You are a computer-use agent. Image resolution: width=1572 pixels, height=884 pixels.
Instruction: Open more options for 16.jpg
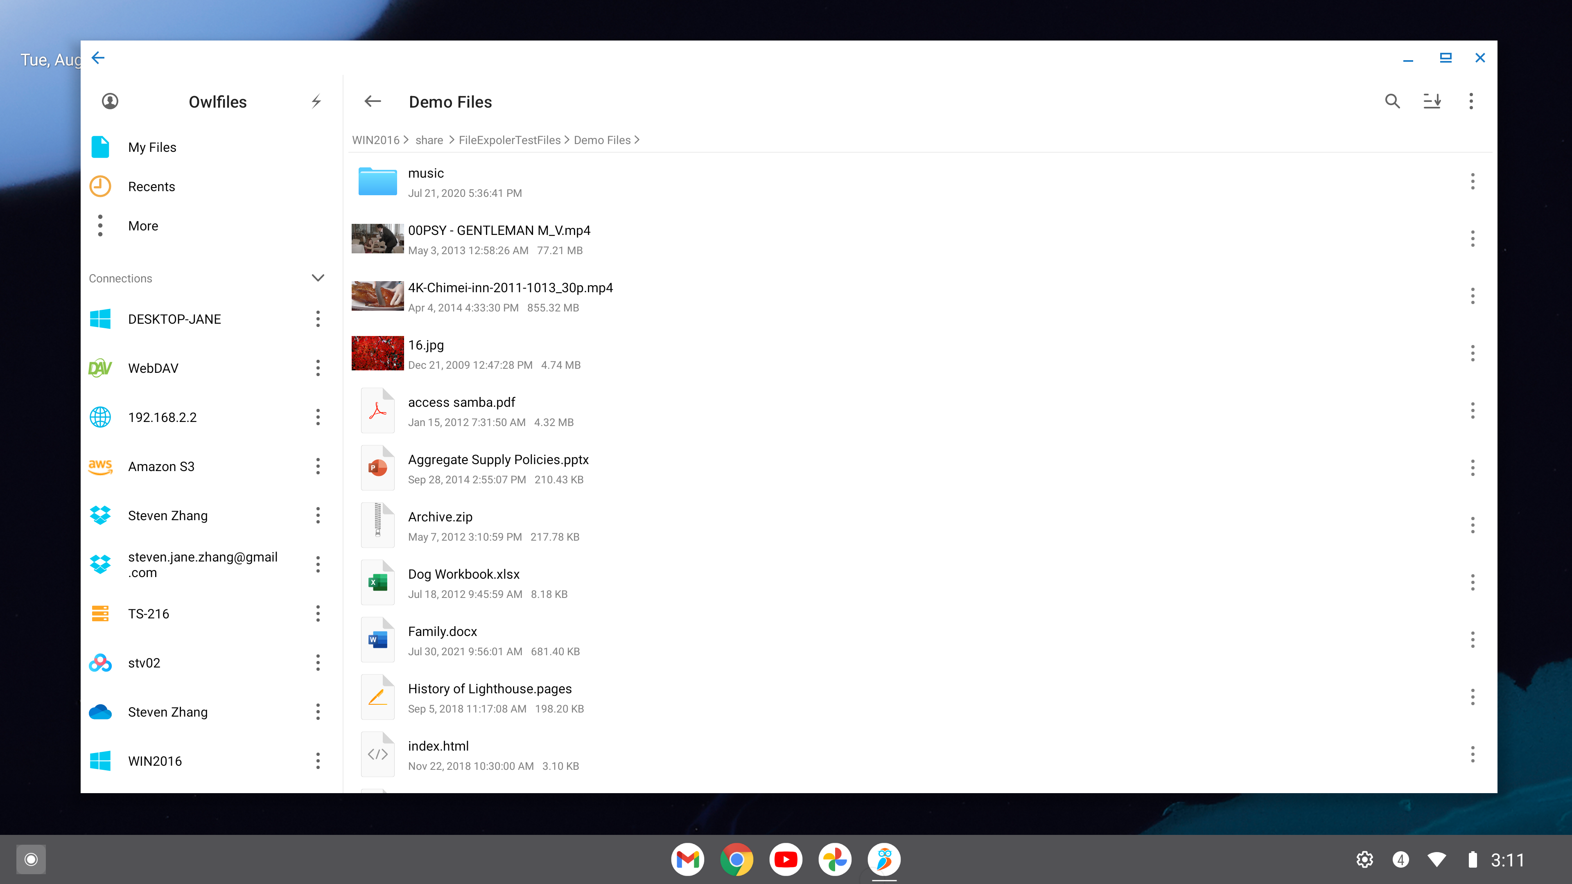click(1472, 353)
